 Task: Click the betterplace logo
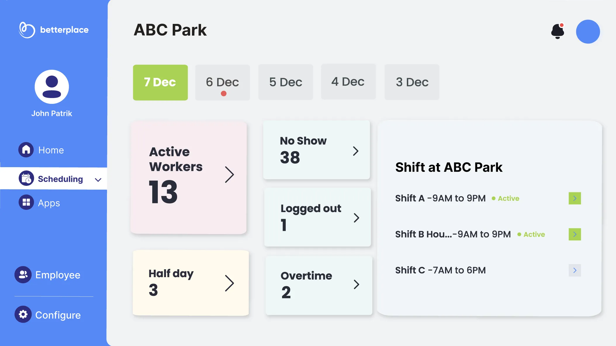(54, 30)
